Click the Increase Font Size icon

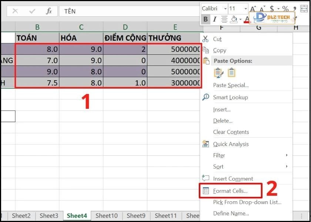coord(253,9)
